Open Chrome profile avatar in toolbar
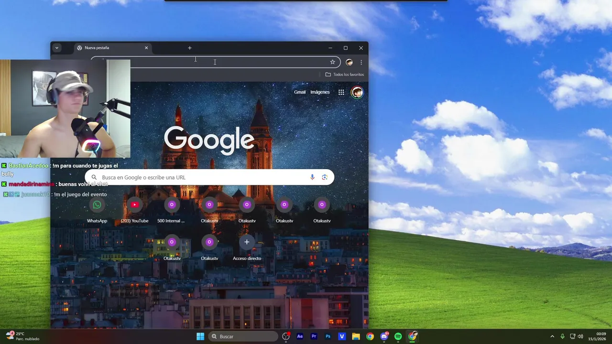This screenshot has height=344, width=612. [x=349, y=62]
